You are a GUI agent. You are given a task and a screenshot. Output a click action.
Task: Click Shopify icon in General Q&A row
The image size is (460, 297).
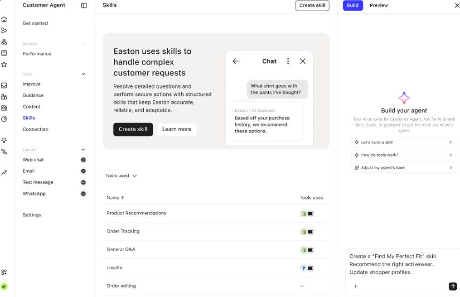tap(303, 250)
